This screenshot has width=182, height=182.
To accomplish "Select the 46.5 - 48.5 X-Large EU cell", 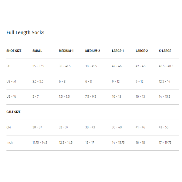I will (166, 66).
